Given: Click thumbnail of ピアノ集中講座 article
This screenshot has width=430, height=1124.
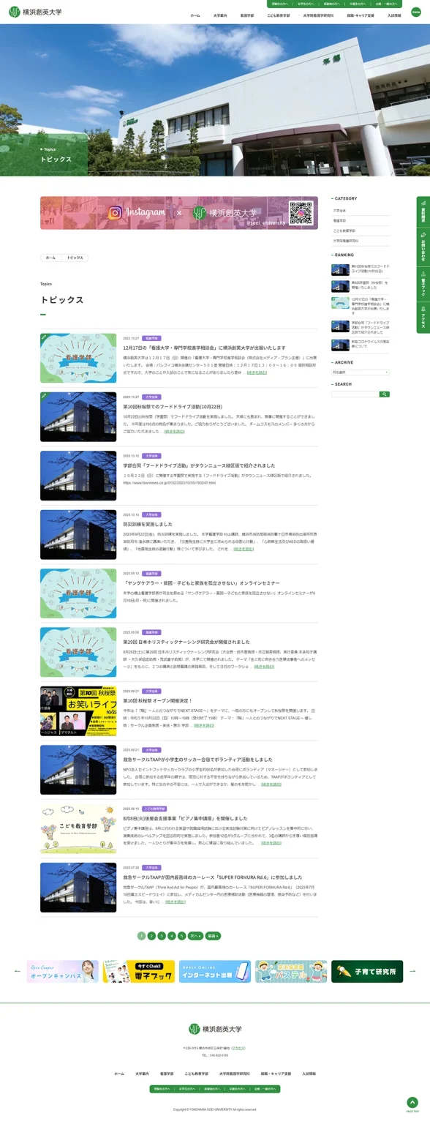Looking at the screenshot, I should tap(78, 828).
